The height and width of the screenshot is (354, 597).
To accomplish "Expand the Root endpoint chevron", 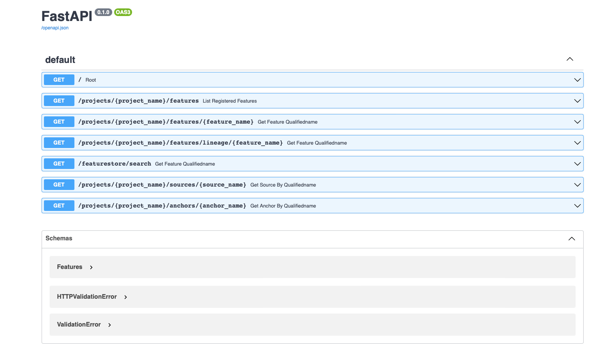I will click(578, 80).
